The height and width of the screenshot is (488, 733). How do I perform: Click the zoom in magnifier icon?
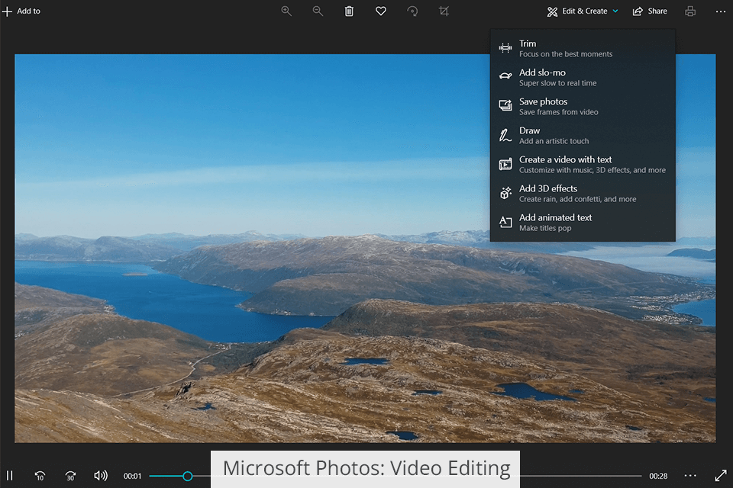pyautogui.click(x=286, y=11)
